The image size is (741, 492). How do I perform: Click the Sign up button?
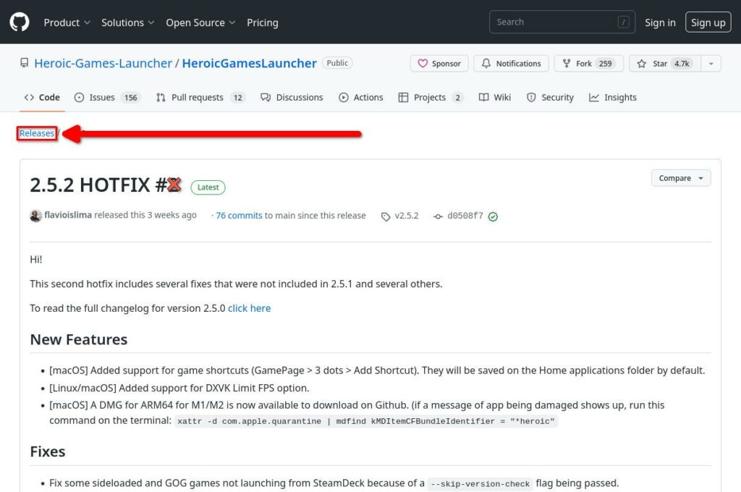[x=708, y=22]
